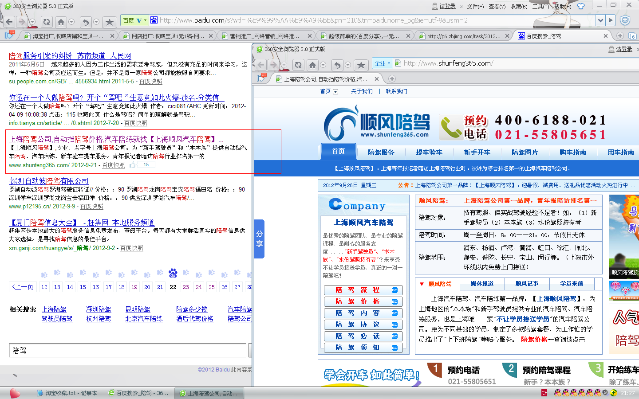Expand menu chevron next to 请登录
Image resolution: width=639 pixels, height=399 pixels.
[461, 6]
